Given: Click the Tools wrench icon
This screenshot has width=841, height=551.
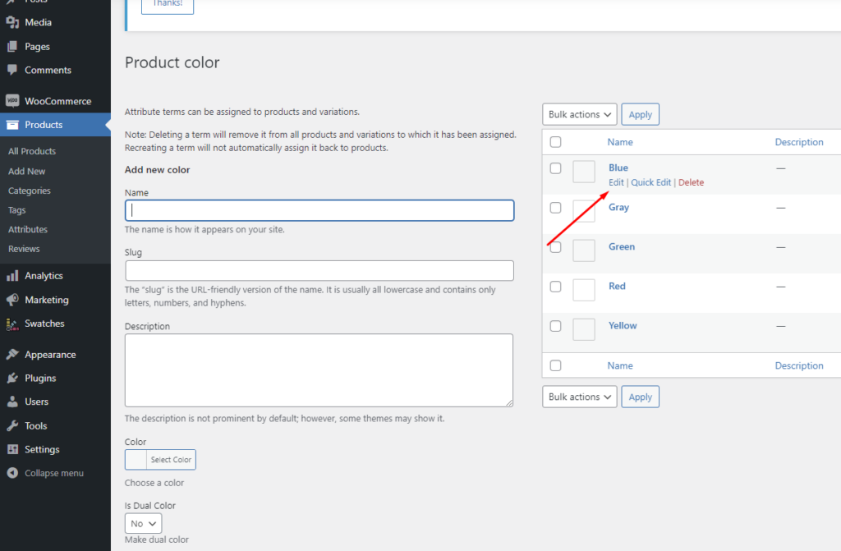Looking at the screenshot, I should click(x=12, y=426).
